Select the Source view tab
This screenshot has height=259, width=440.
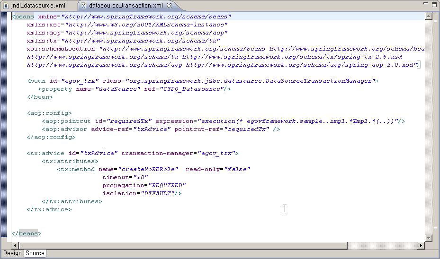[35, 253]
